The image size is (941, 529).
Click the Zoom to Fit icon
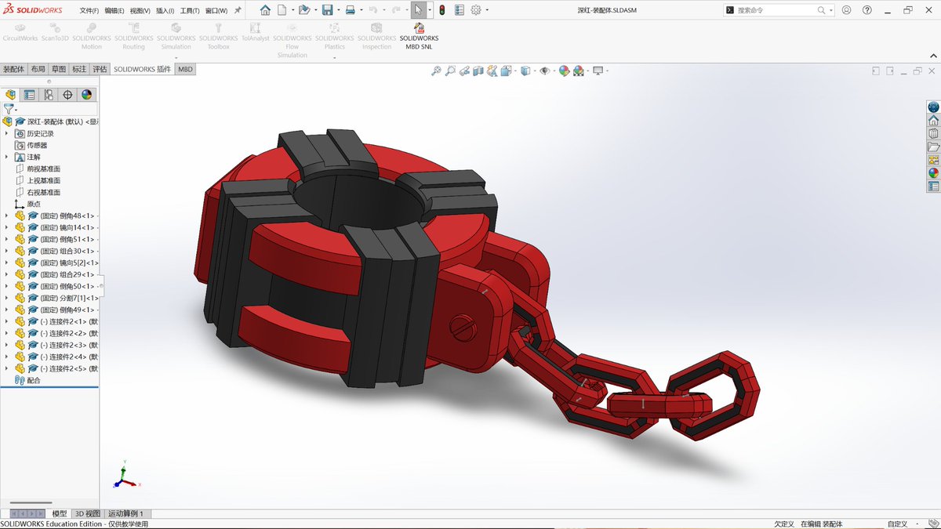click(437, 71)
